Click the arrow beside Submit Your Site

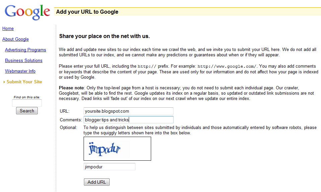tap(4, 82)
